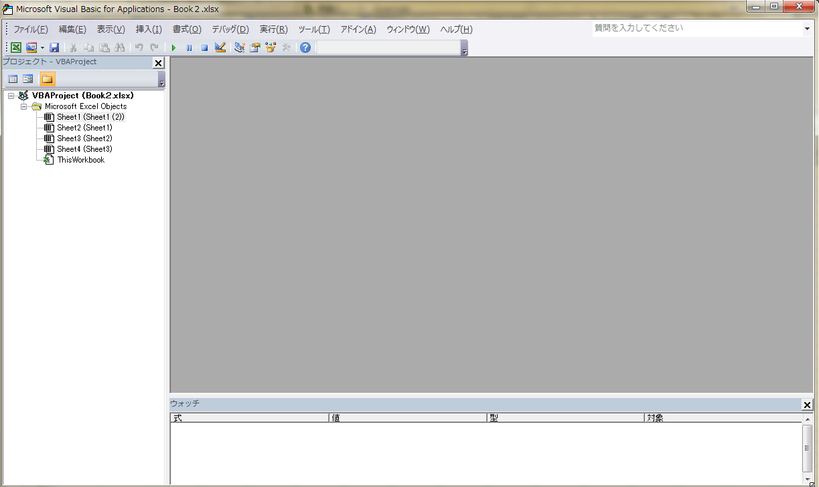Open the 書式(O) menu
Screen dimensions: 819x487
[x=187, y=29]
